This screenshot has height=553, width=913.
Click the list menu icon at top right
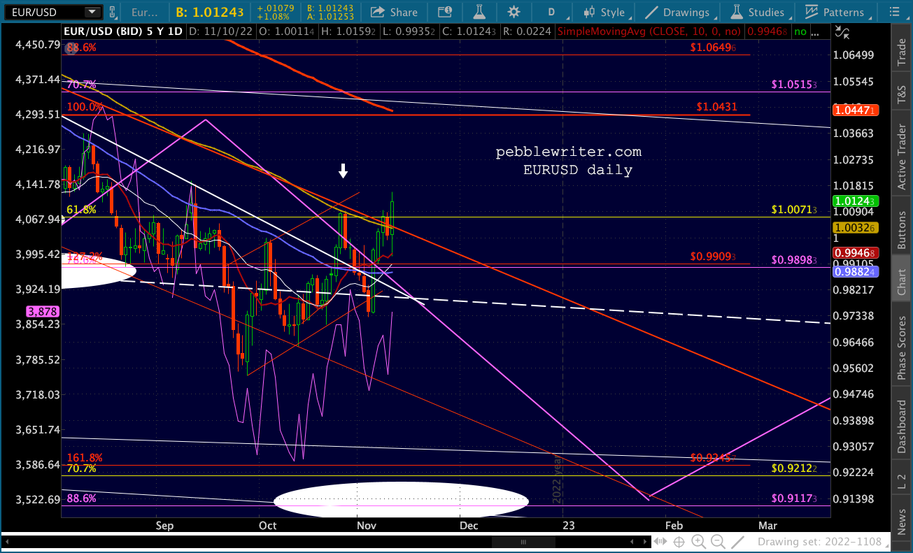click(896, 12)
